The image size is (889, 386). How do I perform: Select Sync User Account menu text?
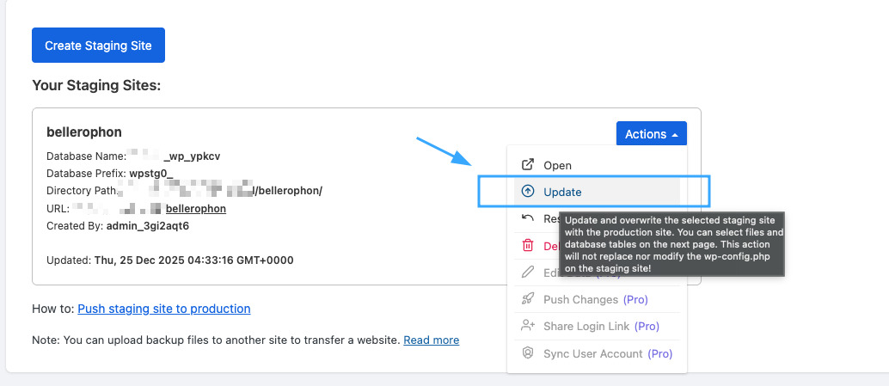click(592, 353)
